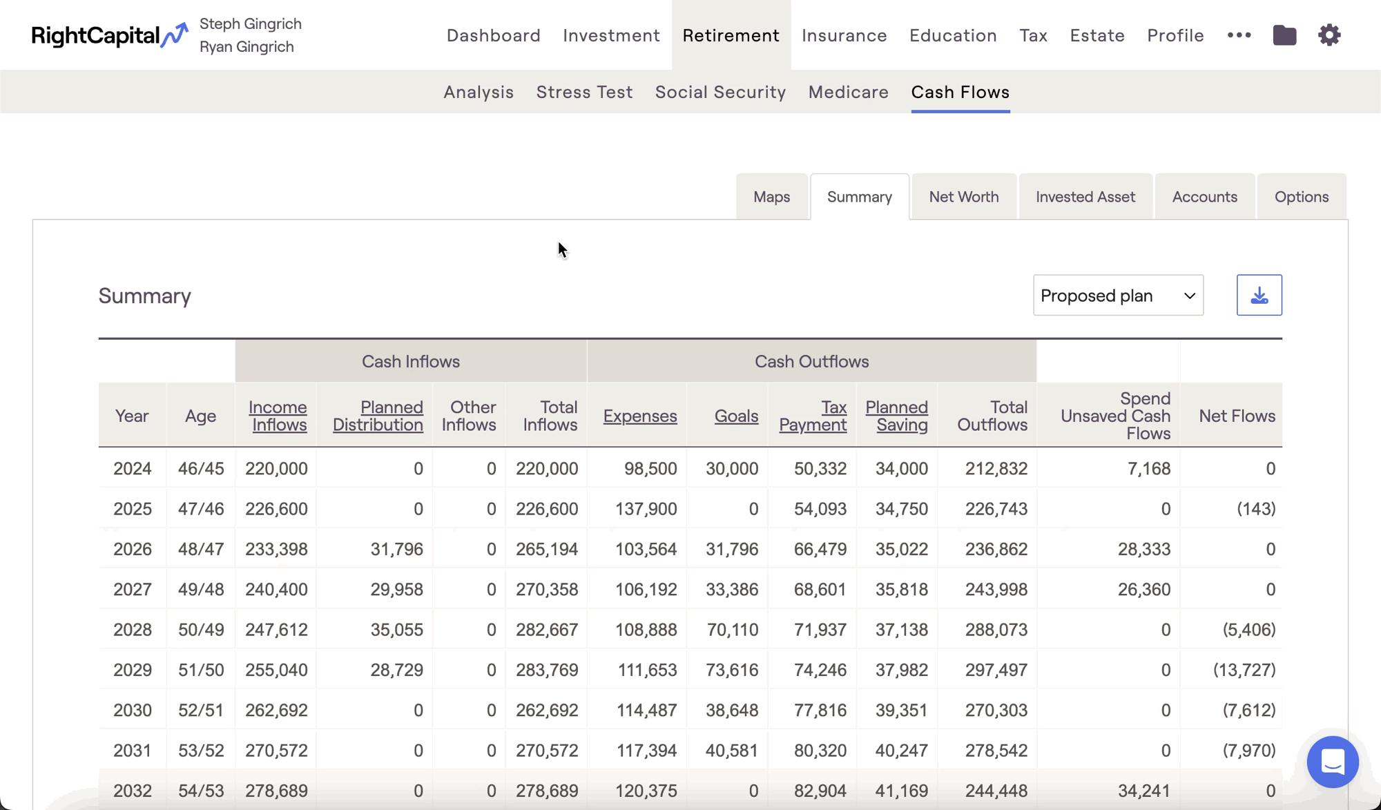This screenshot has height=810, width=1381.
Task: Select the 2028 row in table
Action: [x=132, y=630]
